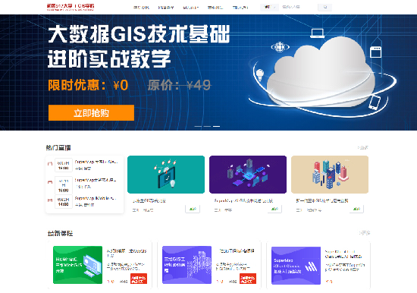Click the red promo badge on 三维GIS course card
Image resolution: width=417 pixels, height=293 pixels.
click(248, 279)
